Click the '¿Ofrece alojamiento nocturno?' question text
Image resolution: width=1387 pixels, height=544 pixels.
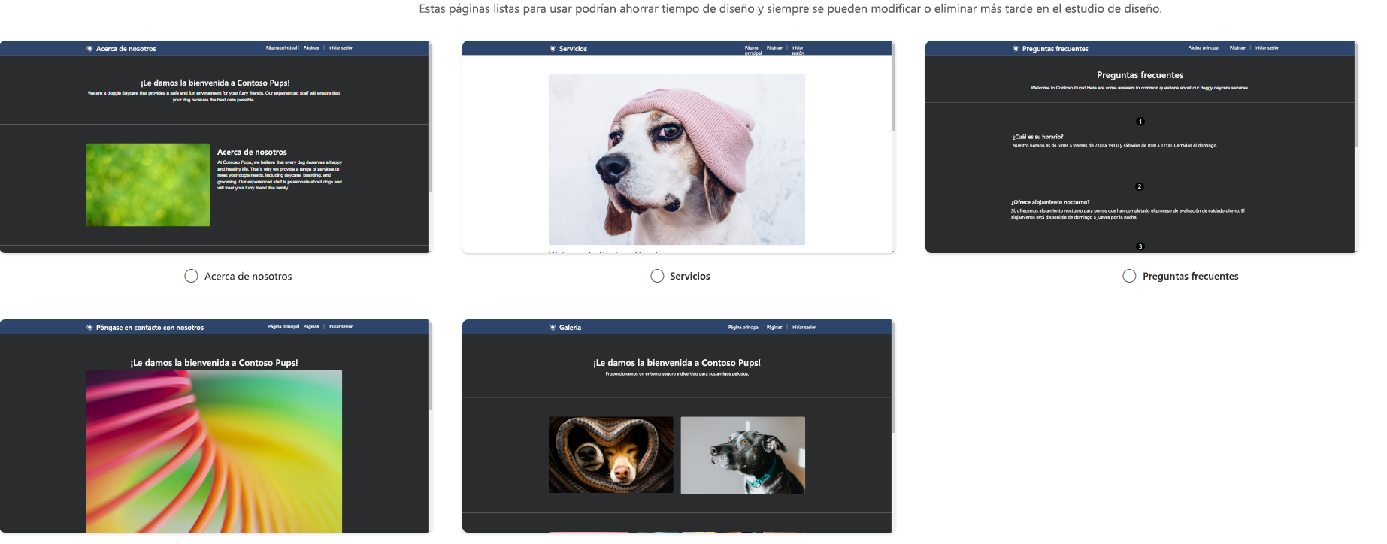pos(1050,202)
